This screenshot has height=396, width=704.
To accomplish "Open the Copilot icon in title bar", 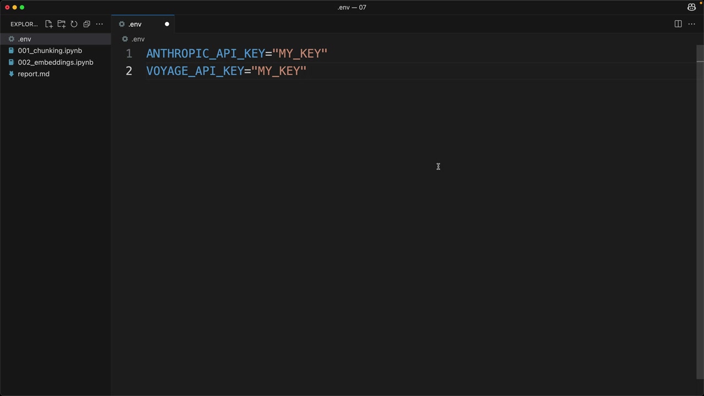I will click(x=691, y=7).
